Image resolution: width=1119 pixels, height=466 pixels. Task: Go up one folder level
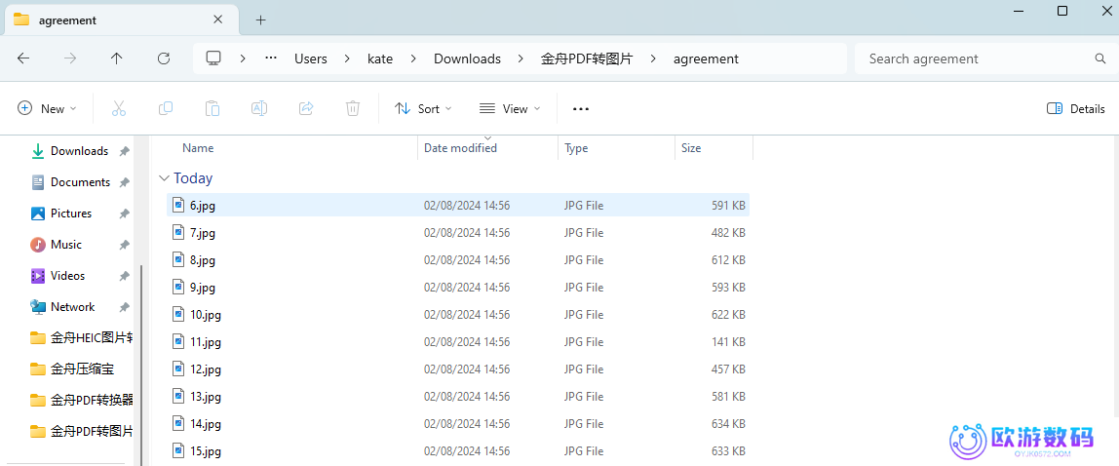pyautogui.click(x=117, y=58)
